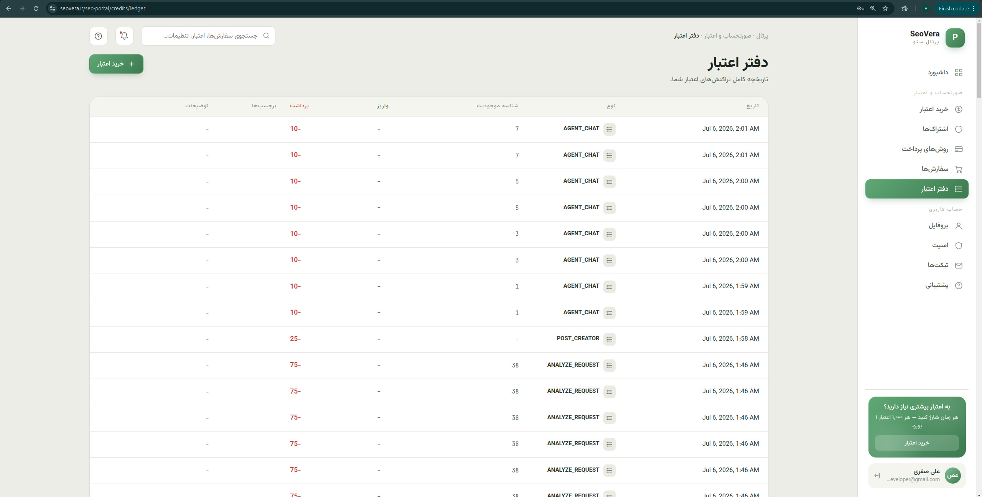Click the browser address bar URL
982x497 pixels.
103,8
